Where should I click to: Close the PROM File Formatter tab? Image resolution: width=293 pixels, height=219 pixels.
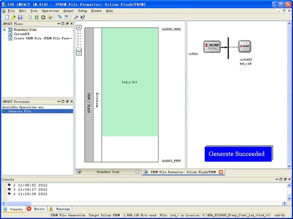(221, 172)
